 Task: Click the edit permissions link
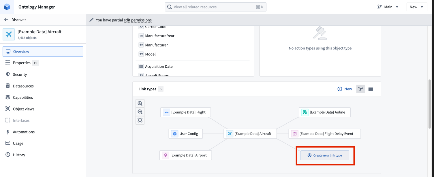pos(138,20)
